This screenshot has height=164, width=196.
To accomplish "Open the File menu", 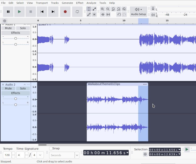I will coord(3,3).
